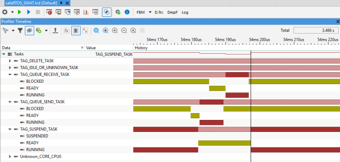Click the blue magnifier search icon
The height and width of the screenshot is (162, 340).
pos(96,31)
